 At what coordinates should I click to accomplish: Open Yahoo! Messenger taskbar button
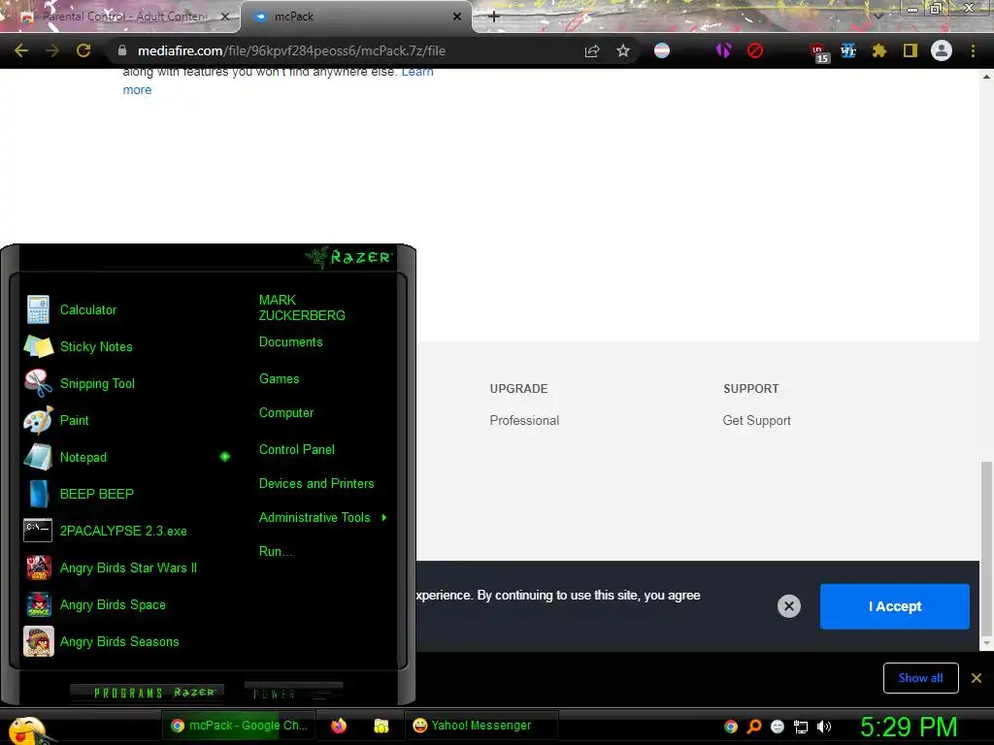pos(480,726)
